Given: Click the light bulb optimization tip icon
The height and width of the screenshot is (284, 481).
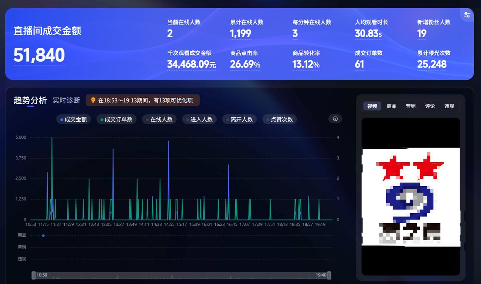Looking at the screenshot, I should coord(93,100).
